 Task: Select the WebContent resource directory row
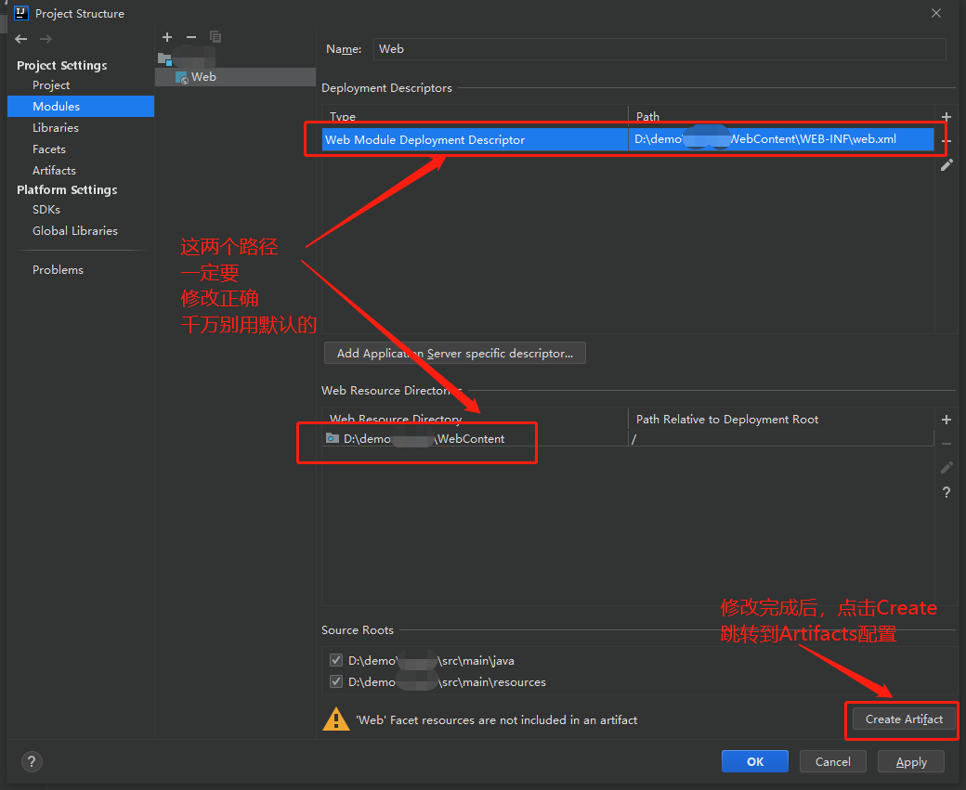[628, 438]
